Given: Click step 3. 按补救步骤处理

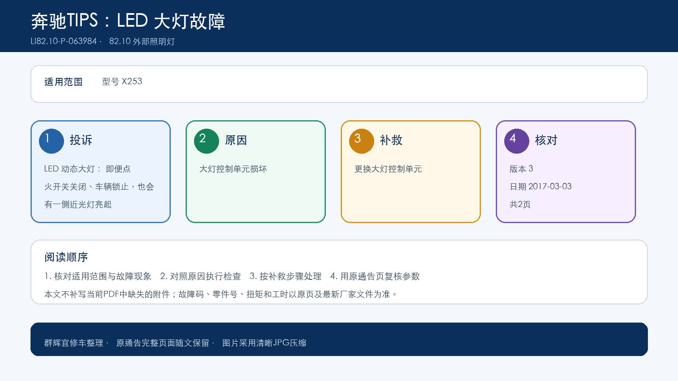Looking at the screenshot, I should tap(286, 276).
